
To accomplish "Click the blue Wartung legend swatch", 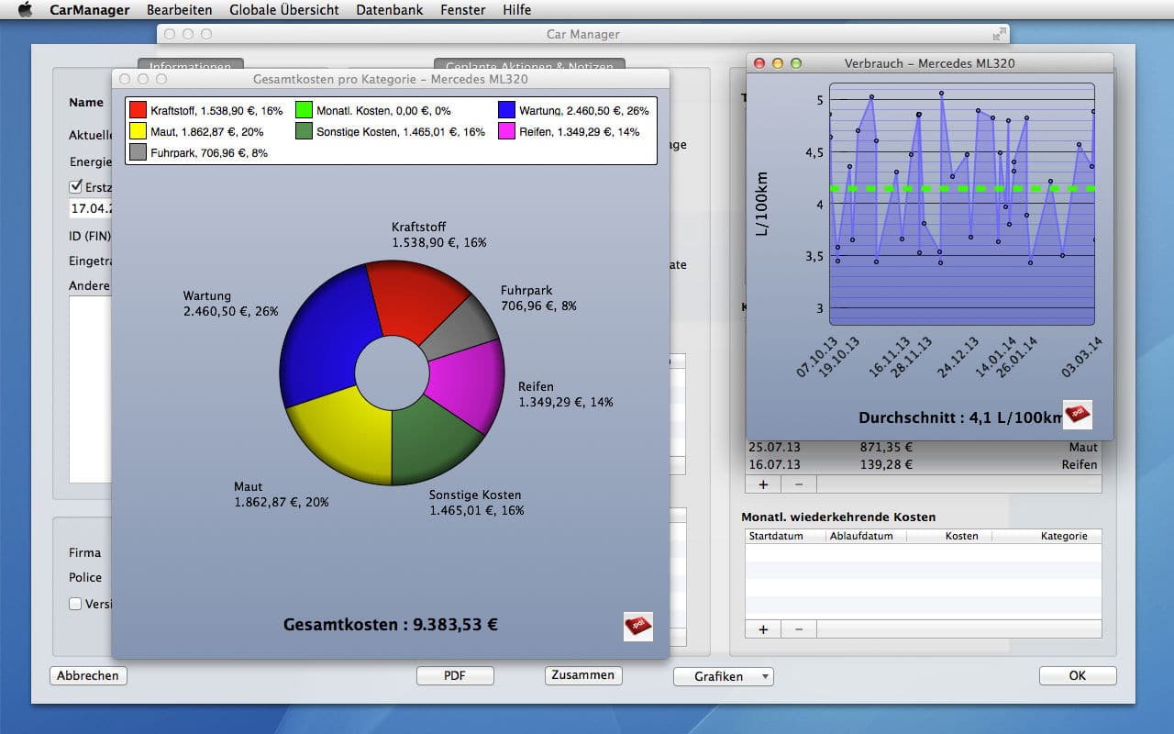I will coord(506,110).
